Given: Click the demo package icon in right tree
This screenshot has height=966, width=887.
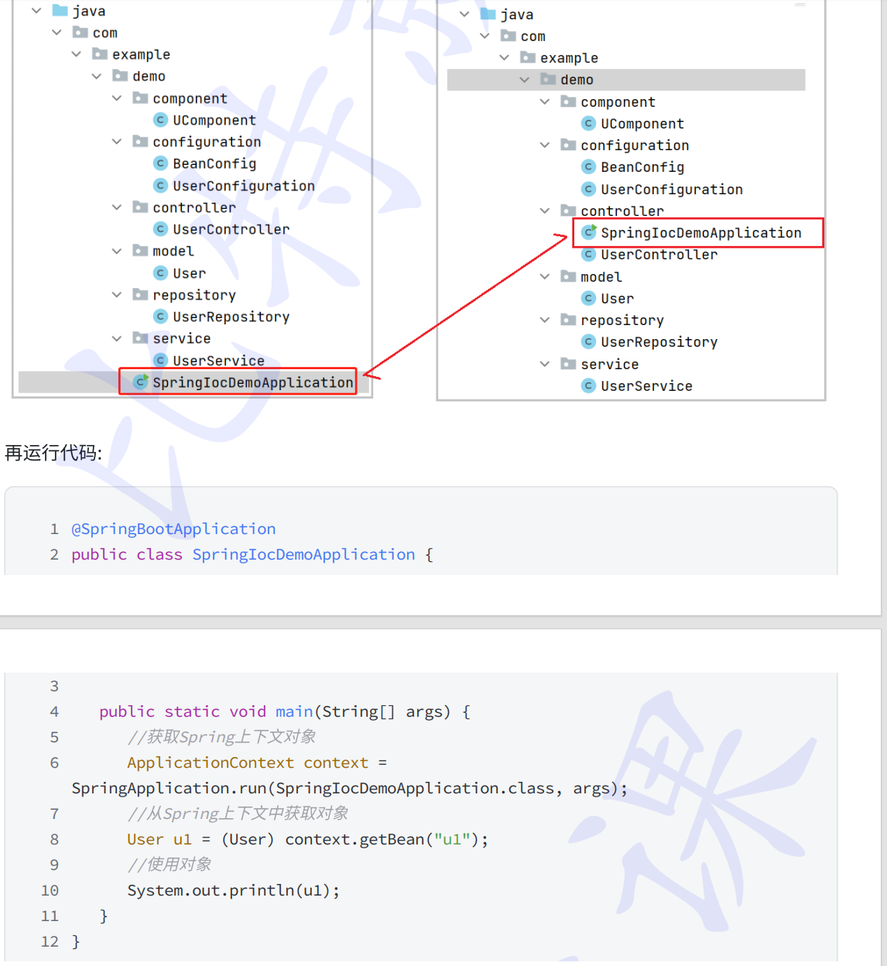Looking at the screenshot, I should point(548,79).
